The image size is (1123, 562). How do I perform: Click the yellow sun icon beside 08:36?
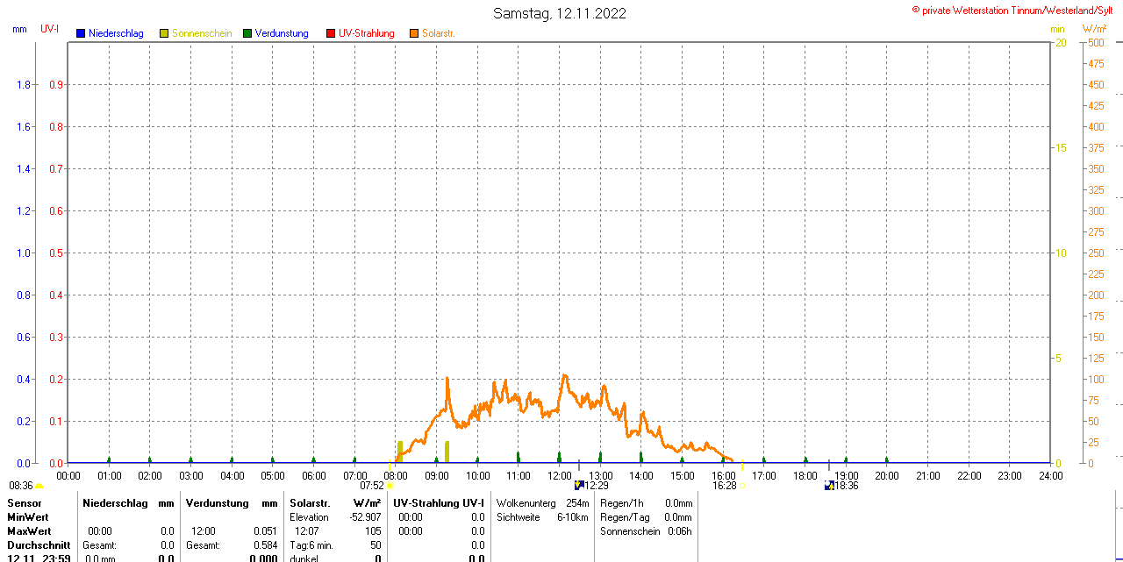pos(39,486)
